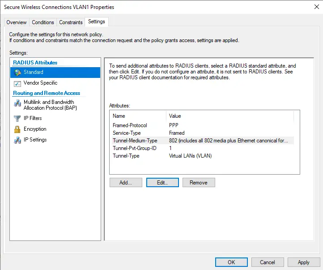Switch to the Conditions tab
The height and width of the screenshot is (270, 323).
43,22
